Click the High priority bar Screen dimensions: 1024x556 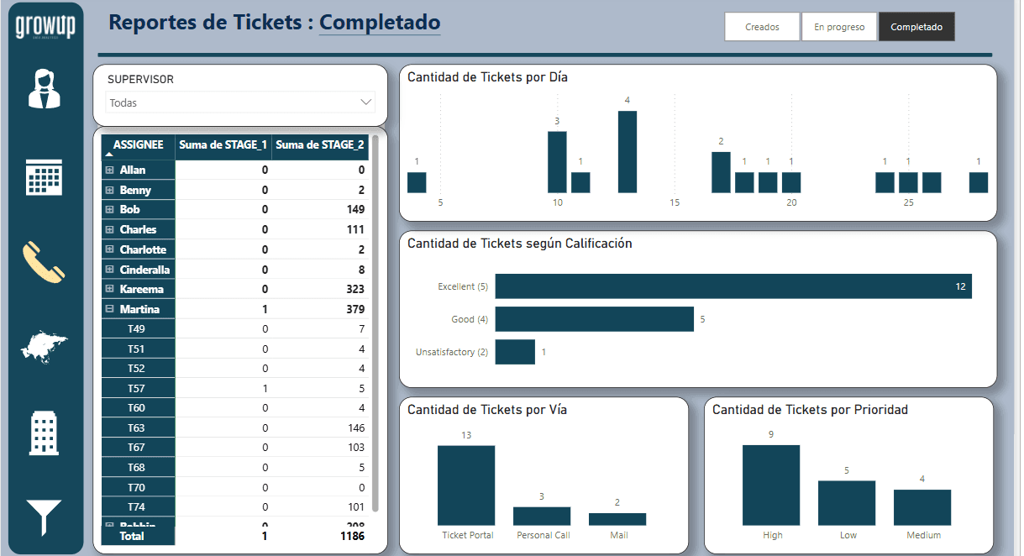click(770, 485)
